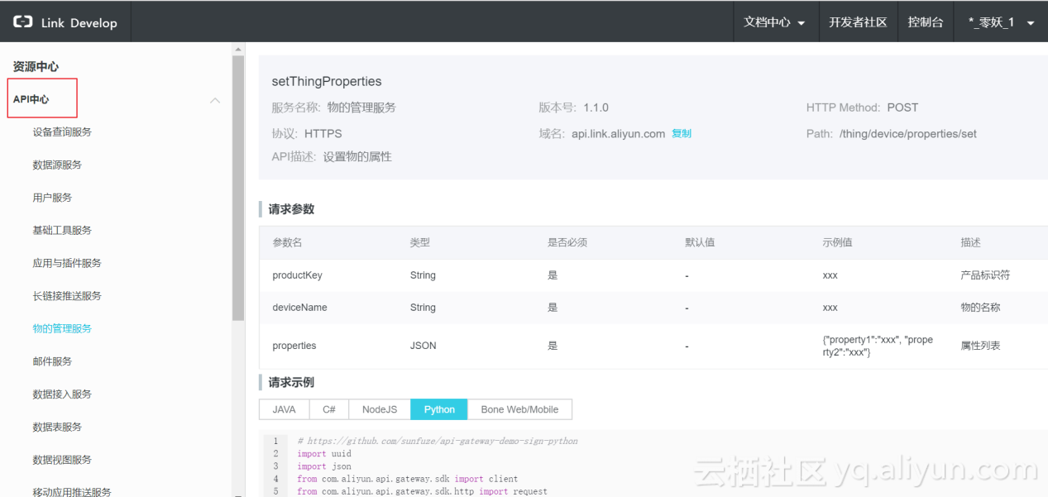Click the 默认值 column header
Image resolution: width=1048 pixels, height=497 pixels.
[700, 242]
